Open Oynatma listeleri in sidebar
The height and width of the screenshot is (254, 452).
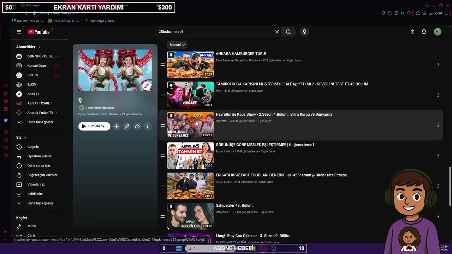38,156
